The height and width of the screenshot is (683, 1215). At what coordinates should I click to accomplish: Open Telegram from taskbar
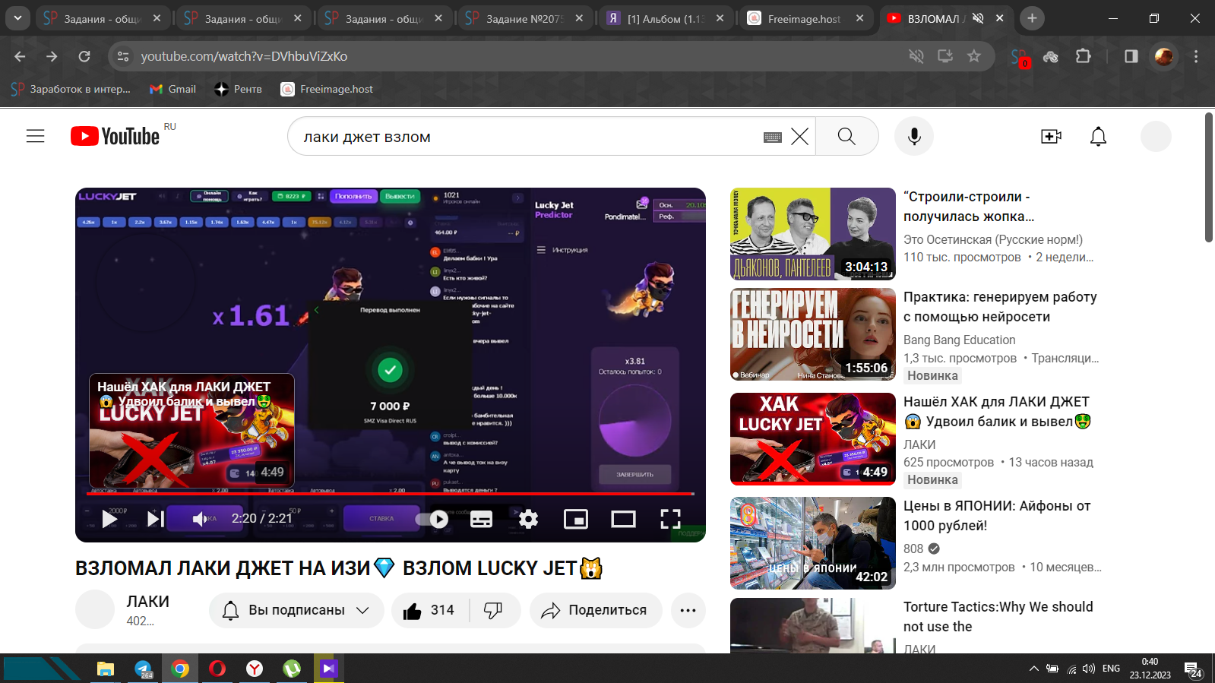click(x=143, y=669)
